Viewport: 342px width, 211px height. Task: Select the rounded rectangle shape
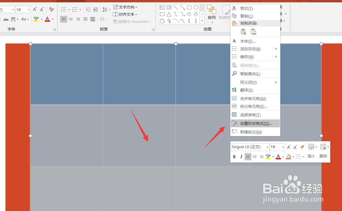pyautogui.click(x=162, y=14)
